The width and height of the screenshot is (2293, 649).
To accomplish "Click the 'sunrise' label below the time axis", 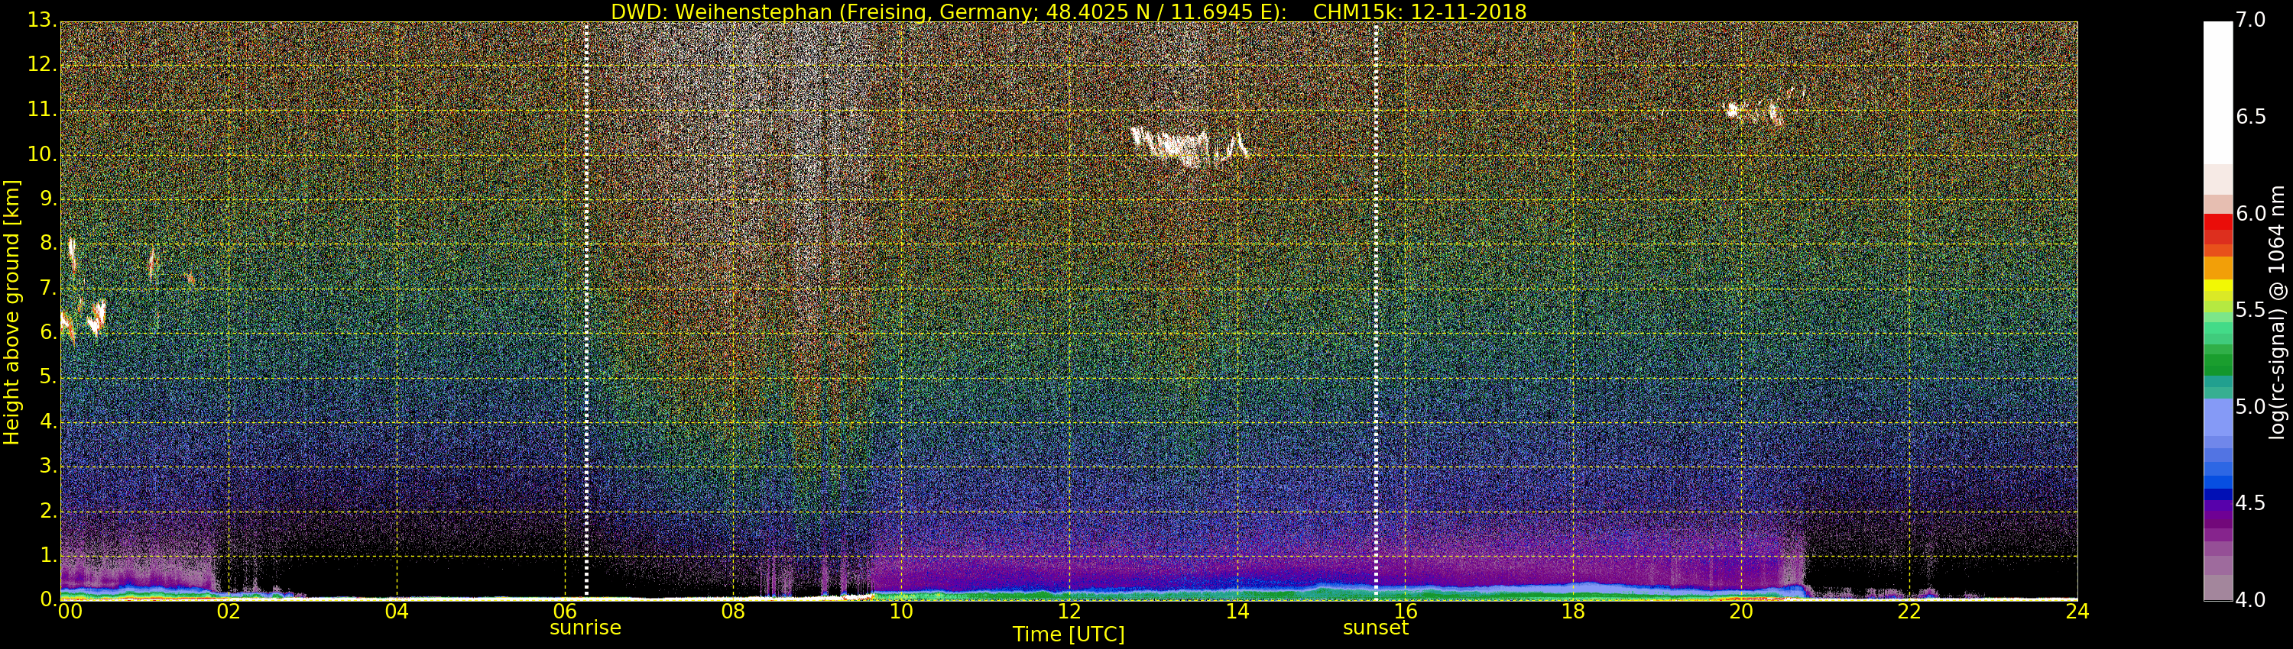I will click(585, 628).
